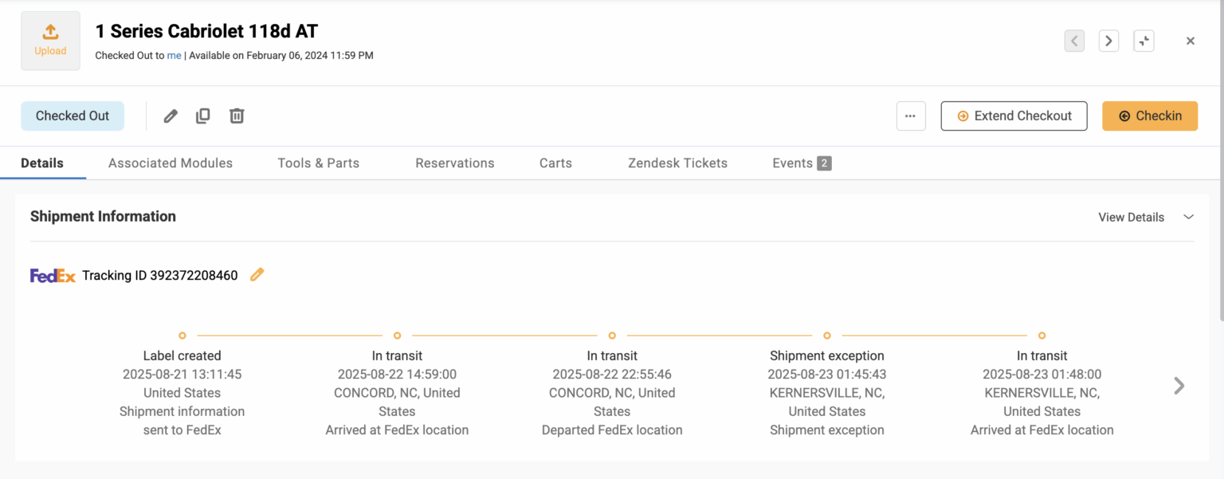Open the more options ellipsis menu

coord(911,116)
